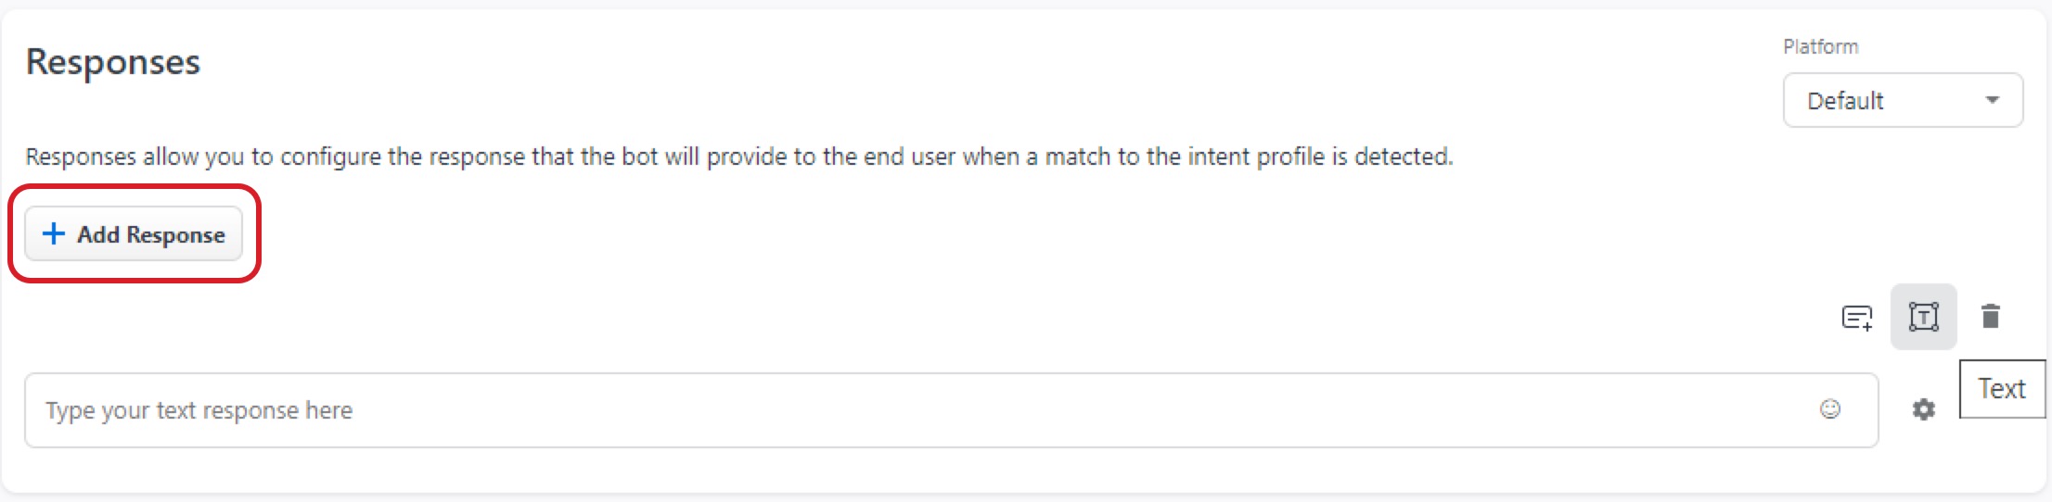Click the Responses section heading
Screen dimensions: 2052x502
(113, 62)
